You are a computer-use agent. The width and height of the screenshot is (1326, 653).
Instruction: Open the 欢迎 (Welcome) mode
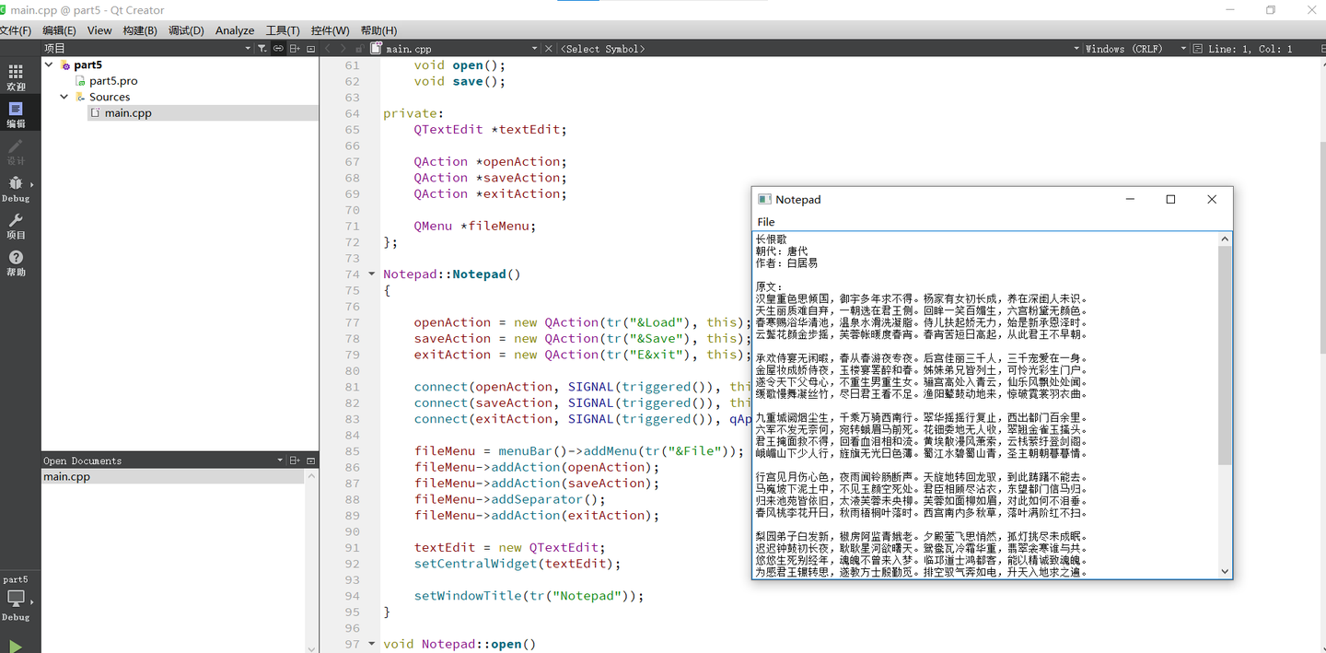(x=16, y=77)
